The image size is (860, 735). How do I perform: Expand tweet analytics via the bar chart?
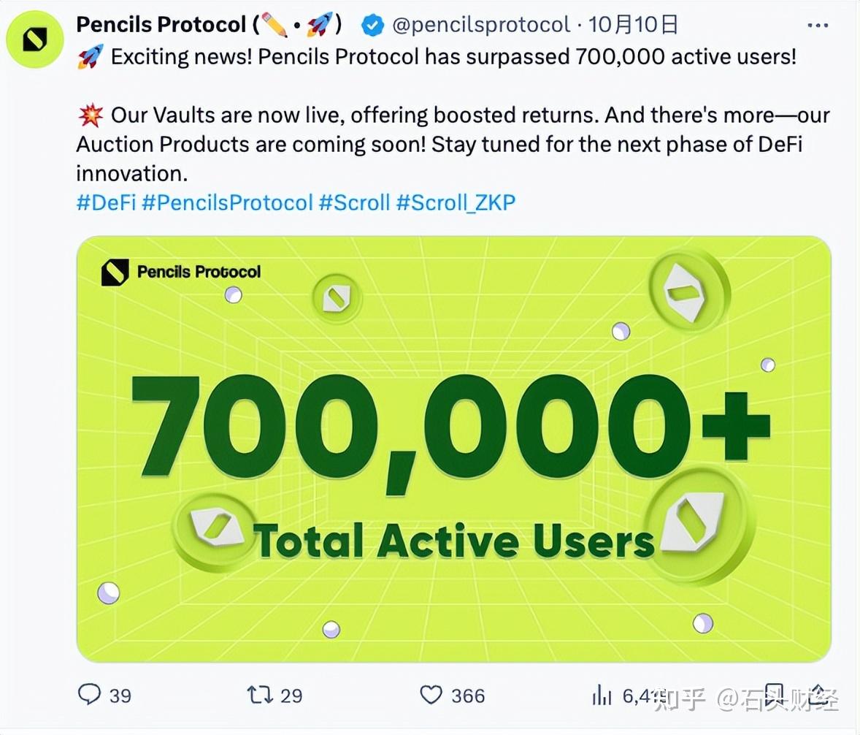[602, 696]
